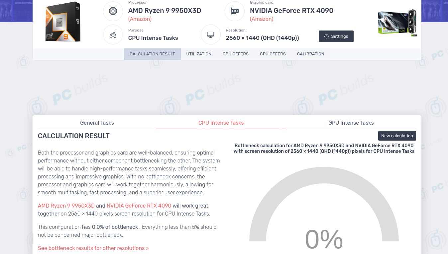Open Settings with the gear button
The width and height of the screenshot is (448, 254).
pos(336,36)
